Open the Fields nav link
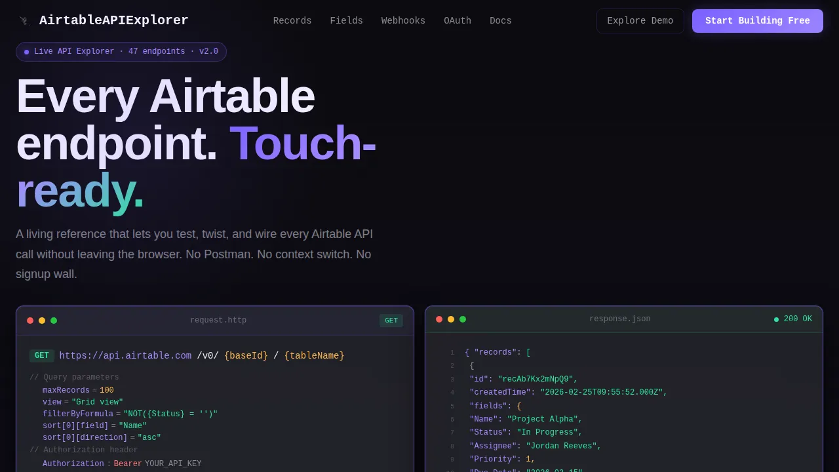This screenshot has width=839, height=472. [346, 21]
